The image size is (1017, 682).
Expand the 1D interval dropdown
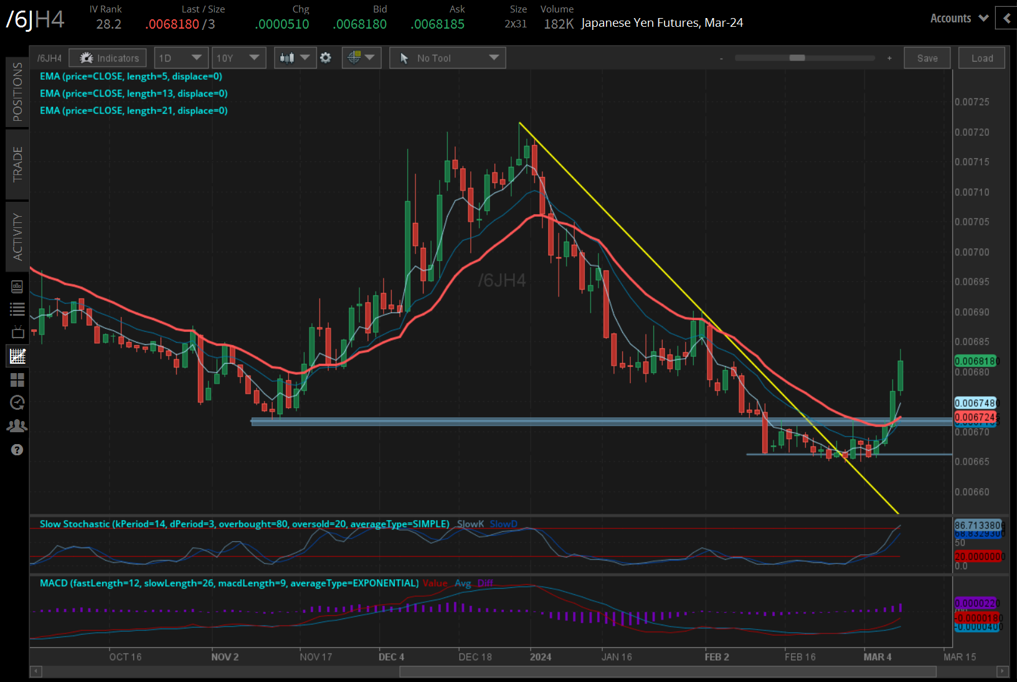tap(180, 58)
